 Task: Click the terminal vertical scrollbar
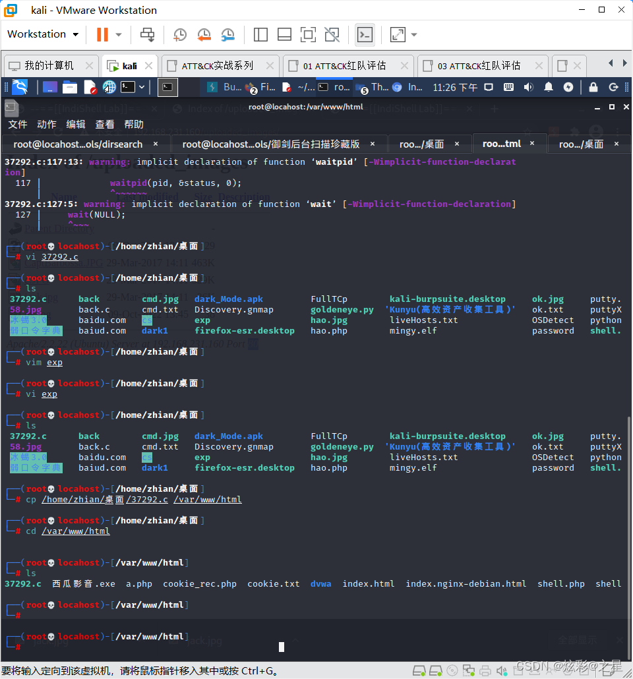(629, 537)
